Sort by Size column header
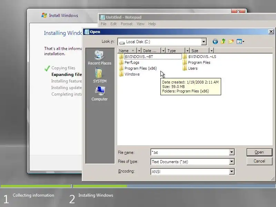276x207 pixels. 199,51
